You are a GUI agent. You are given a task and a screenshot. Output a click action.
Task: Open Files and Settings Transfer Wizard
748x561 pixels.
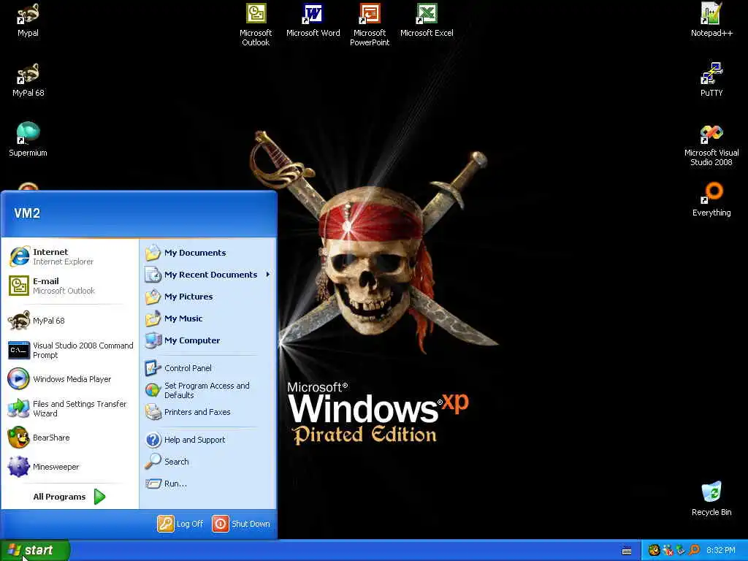[x=71, y=408]
